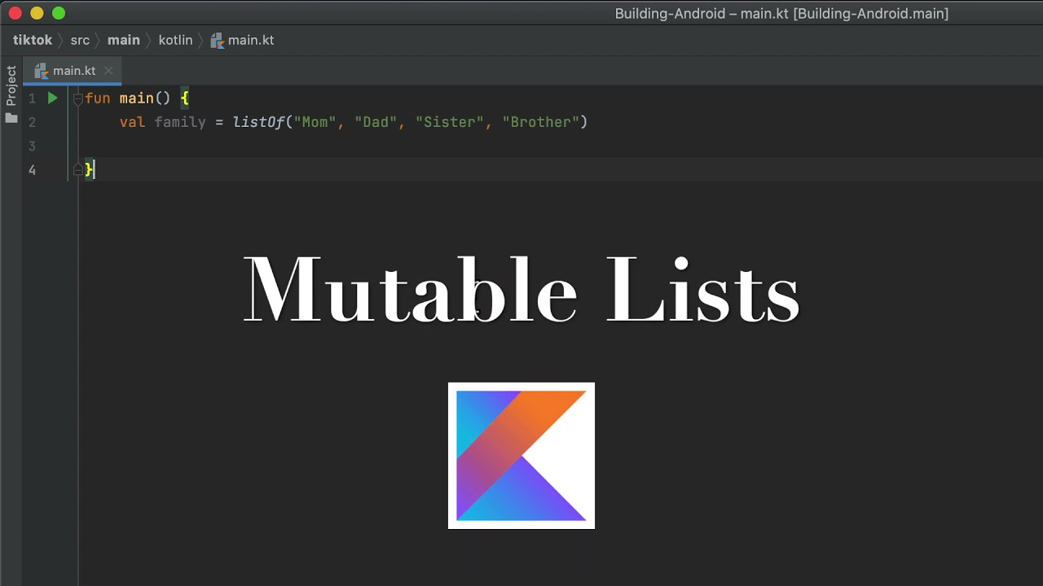The height and width of the screenshot is (586, 1043).
Task: Maximize window with green traffic light button
Action: click(58, 13)
